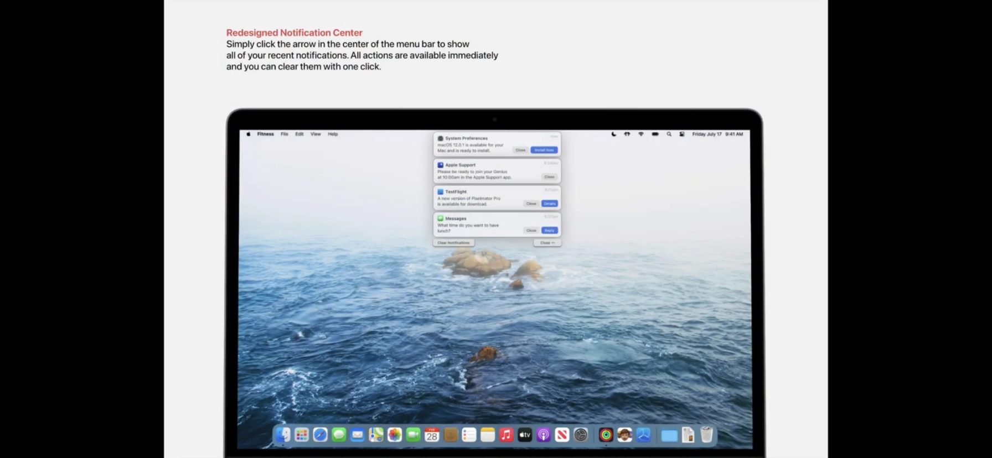
Task: Click the battery status menu
Action: pos(655,134)
